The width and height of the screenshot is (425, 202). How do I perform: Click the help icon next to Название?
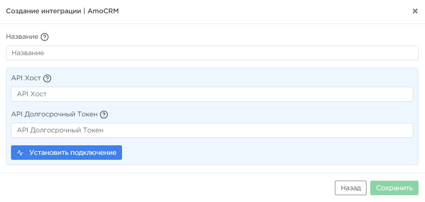(x=44, y=37)
